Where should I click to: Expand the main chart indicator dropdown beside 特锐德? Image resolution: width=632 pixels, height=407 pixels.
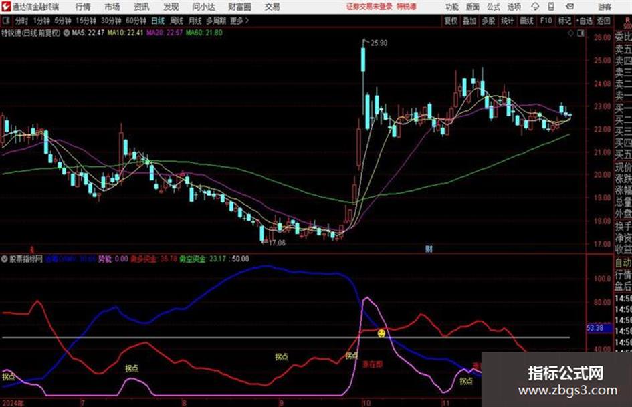click(x=66, y=33)
